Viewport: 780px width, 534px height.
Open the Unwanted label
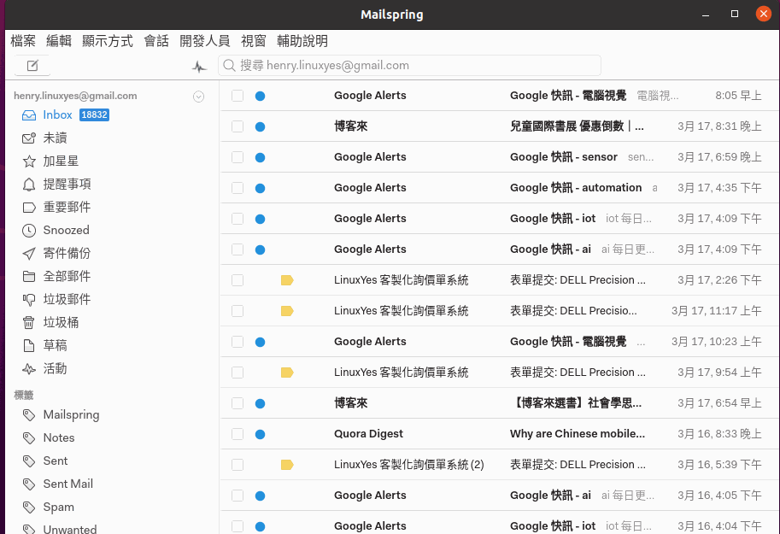click(70, 529)
